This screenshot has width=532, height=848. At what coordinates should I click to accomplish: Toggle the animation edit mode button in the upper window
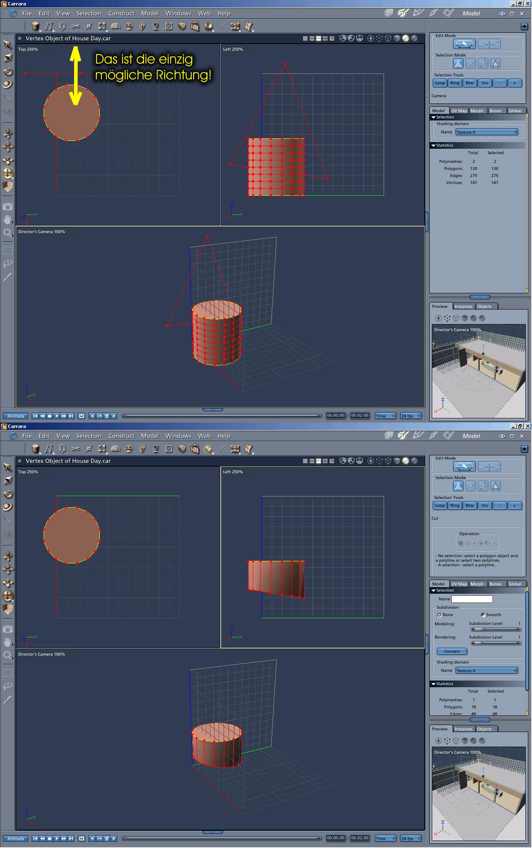(489, 44)
